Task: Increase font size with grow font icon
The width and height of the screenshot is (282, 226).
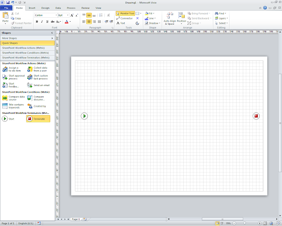Action: click(x=72, y=15)
